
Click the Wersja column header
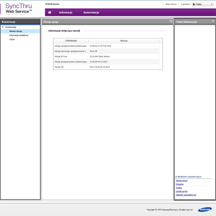(124, 41)
